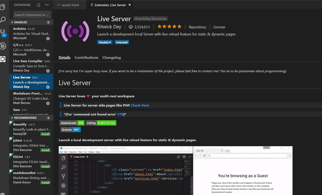Click the Live Server extension logo
This screenshot has height=195, width=322.
[x=75, y=31]
